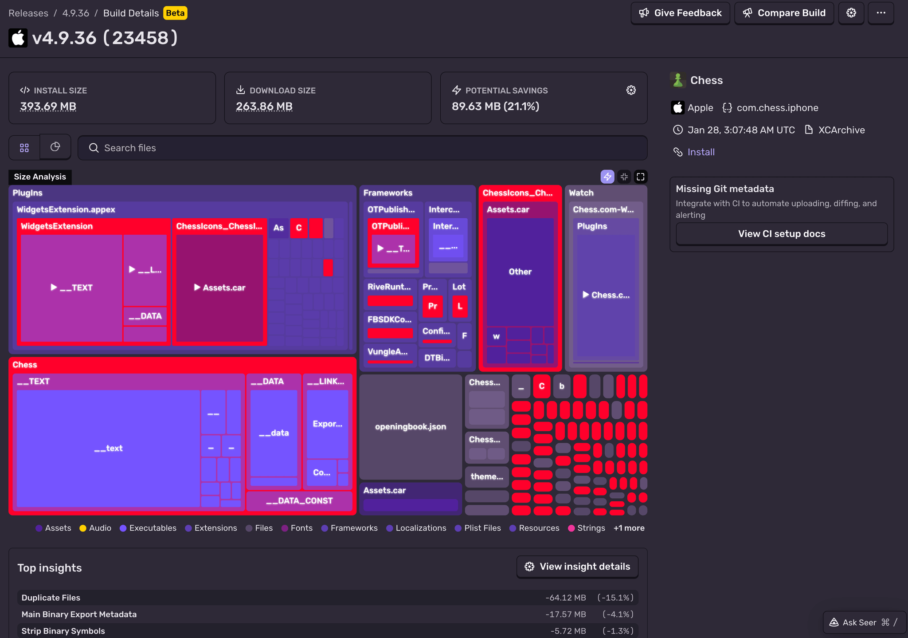Expand the __TEXT segment in Chess treemap
Screen dimensions: 908x638
[33, 381]
